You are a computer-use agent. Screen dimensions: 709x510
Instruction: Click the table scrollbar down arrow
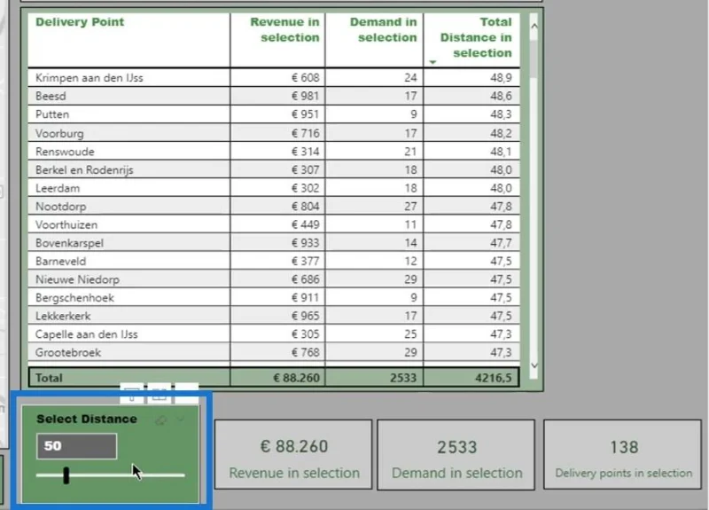coord(534,365)
